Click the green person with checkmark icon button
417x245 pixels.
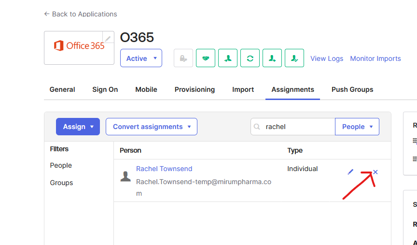pos(294,58)
